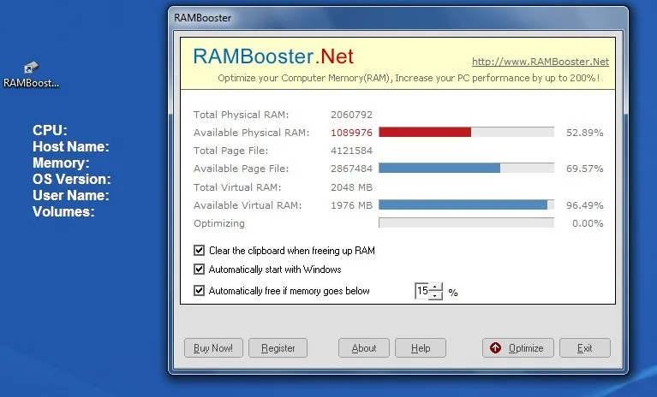
Task: Exit the RAMBooster application
Action: point(584,348)
